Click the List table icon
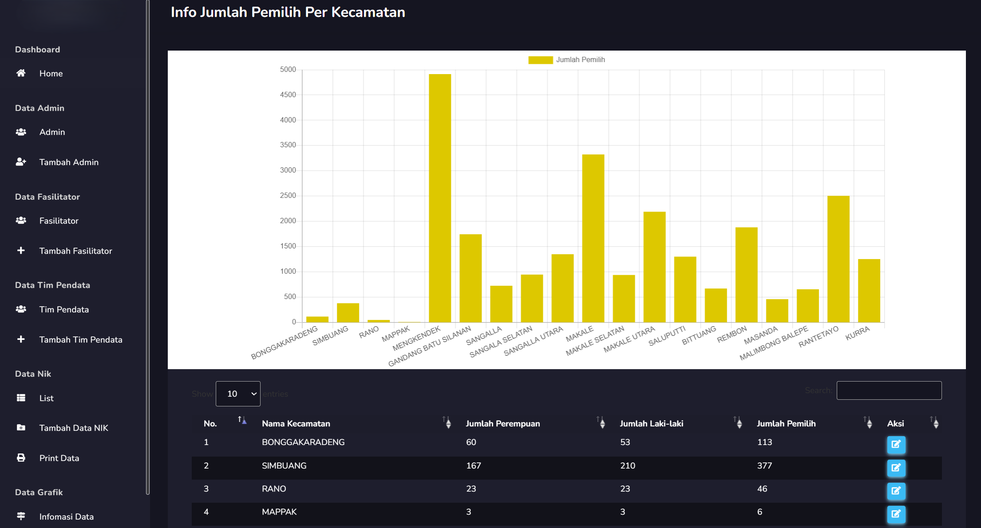Viewport: 981px width, 528px height. [x=21, y=398]
